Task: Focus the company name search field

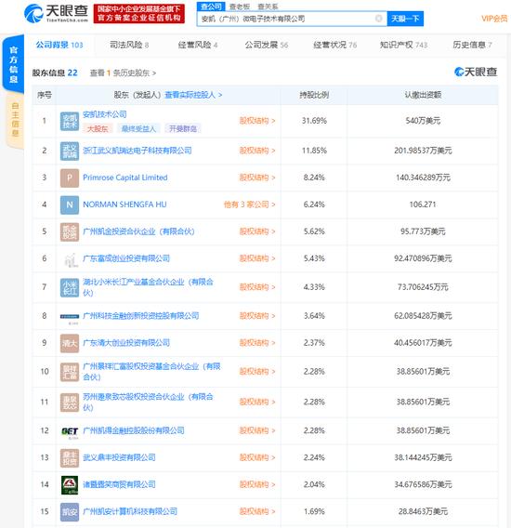Action: 287,19
